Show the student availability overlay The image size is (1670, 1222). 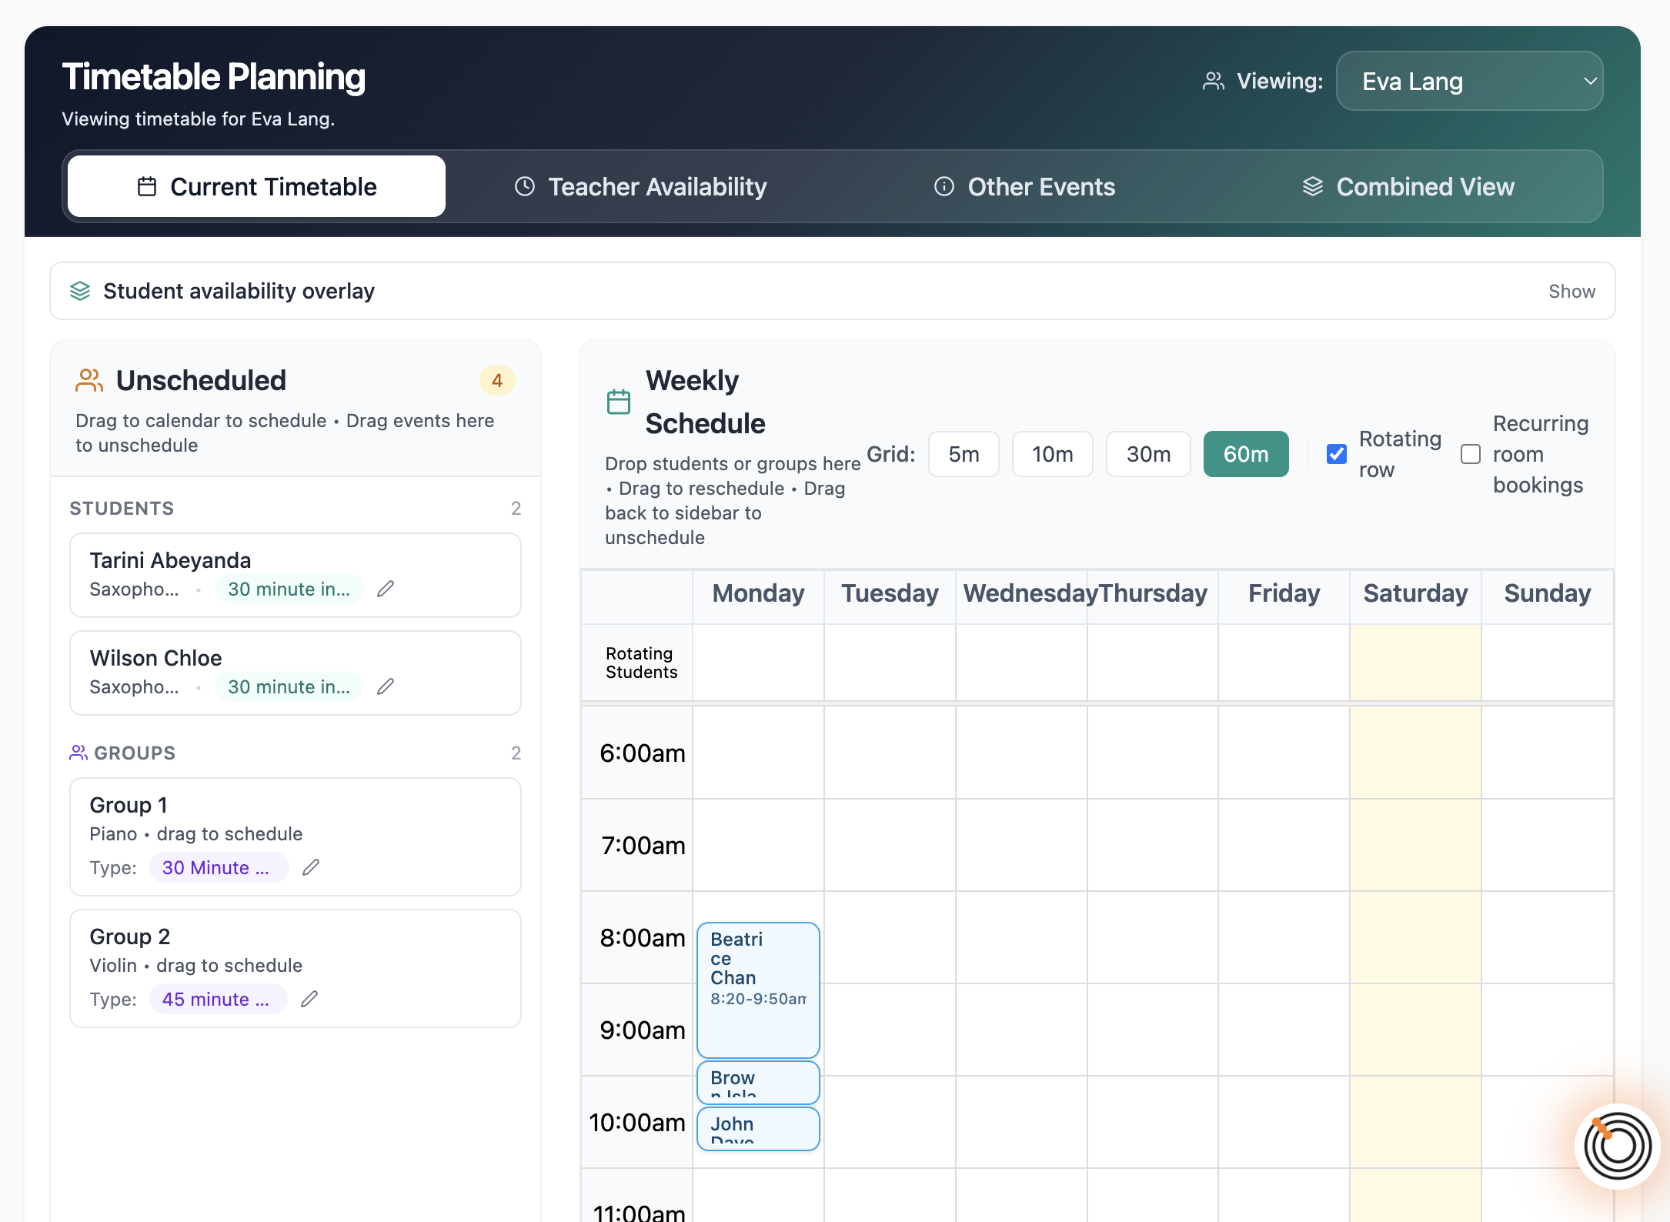point(1571,291)
